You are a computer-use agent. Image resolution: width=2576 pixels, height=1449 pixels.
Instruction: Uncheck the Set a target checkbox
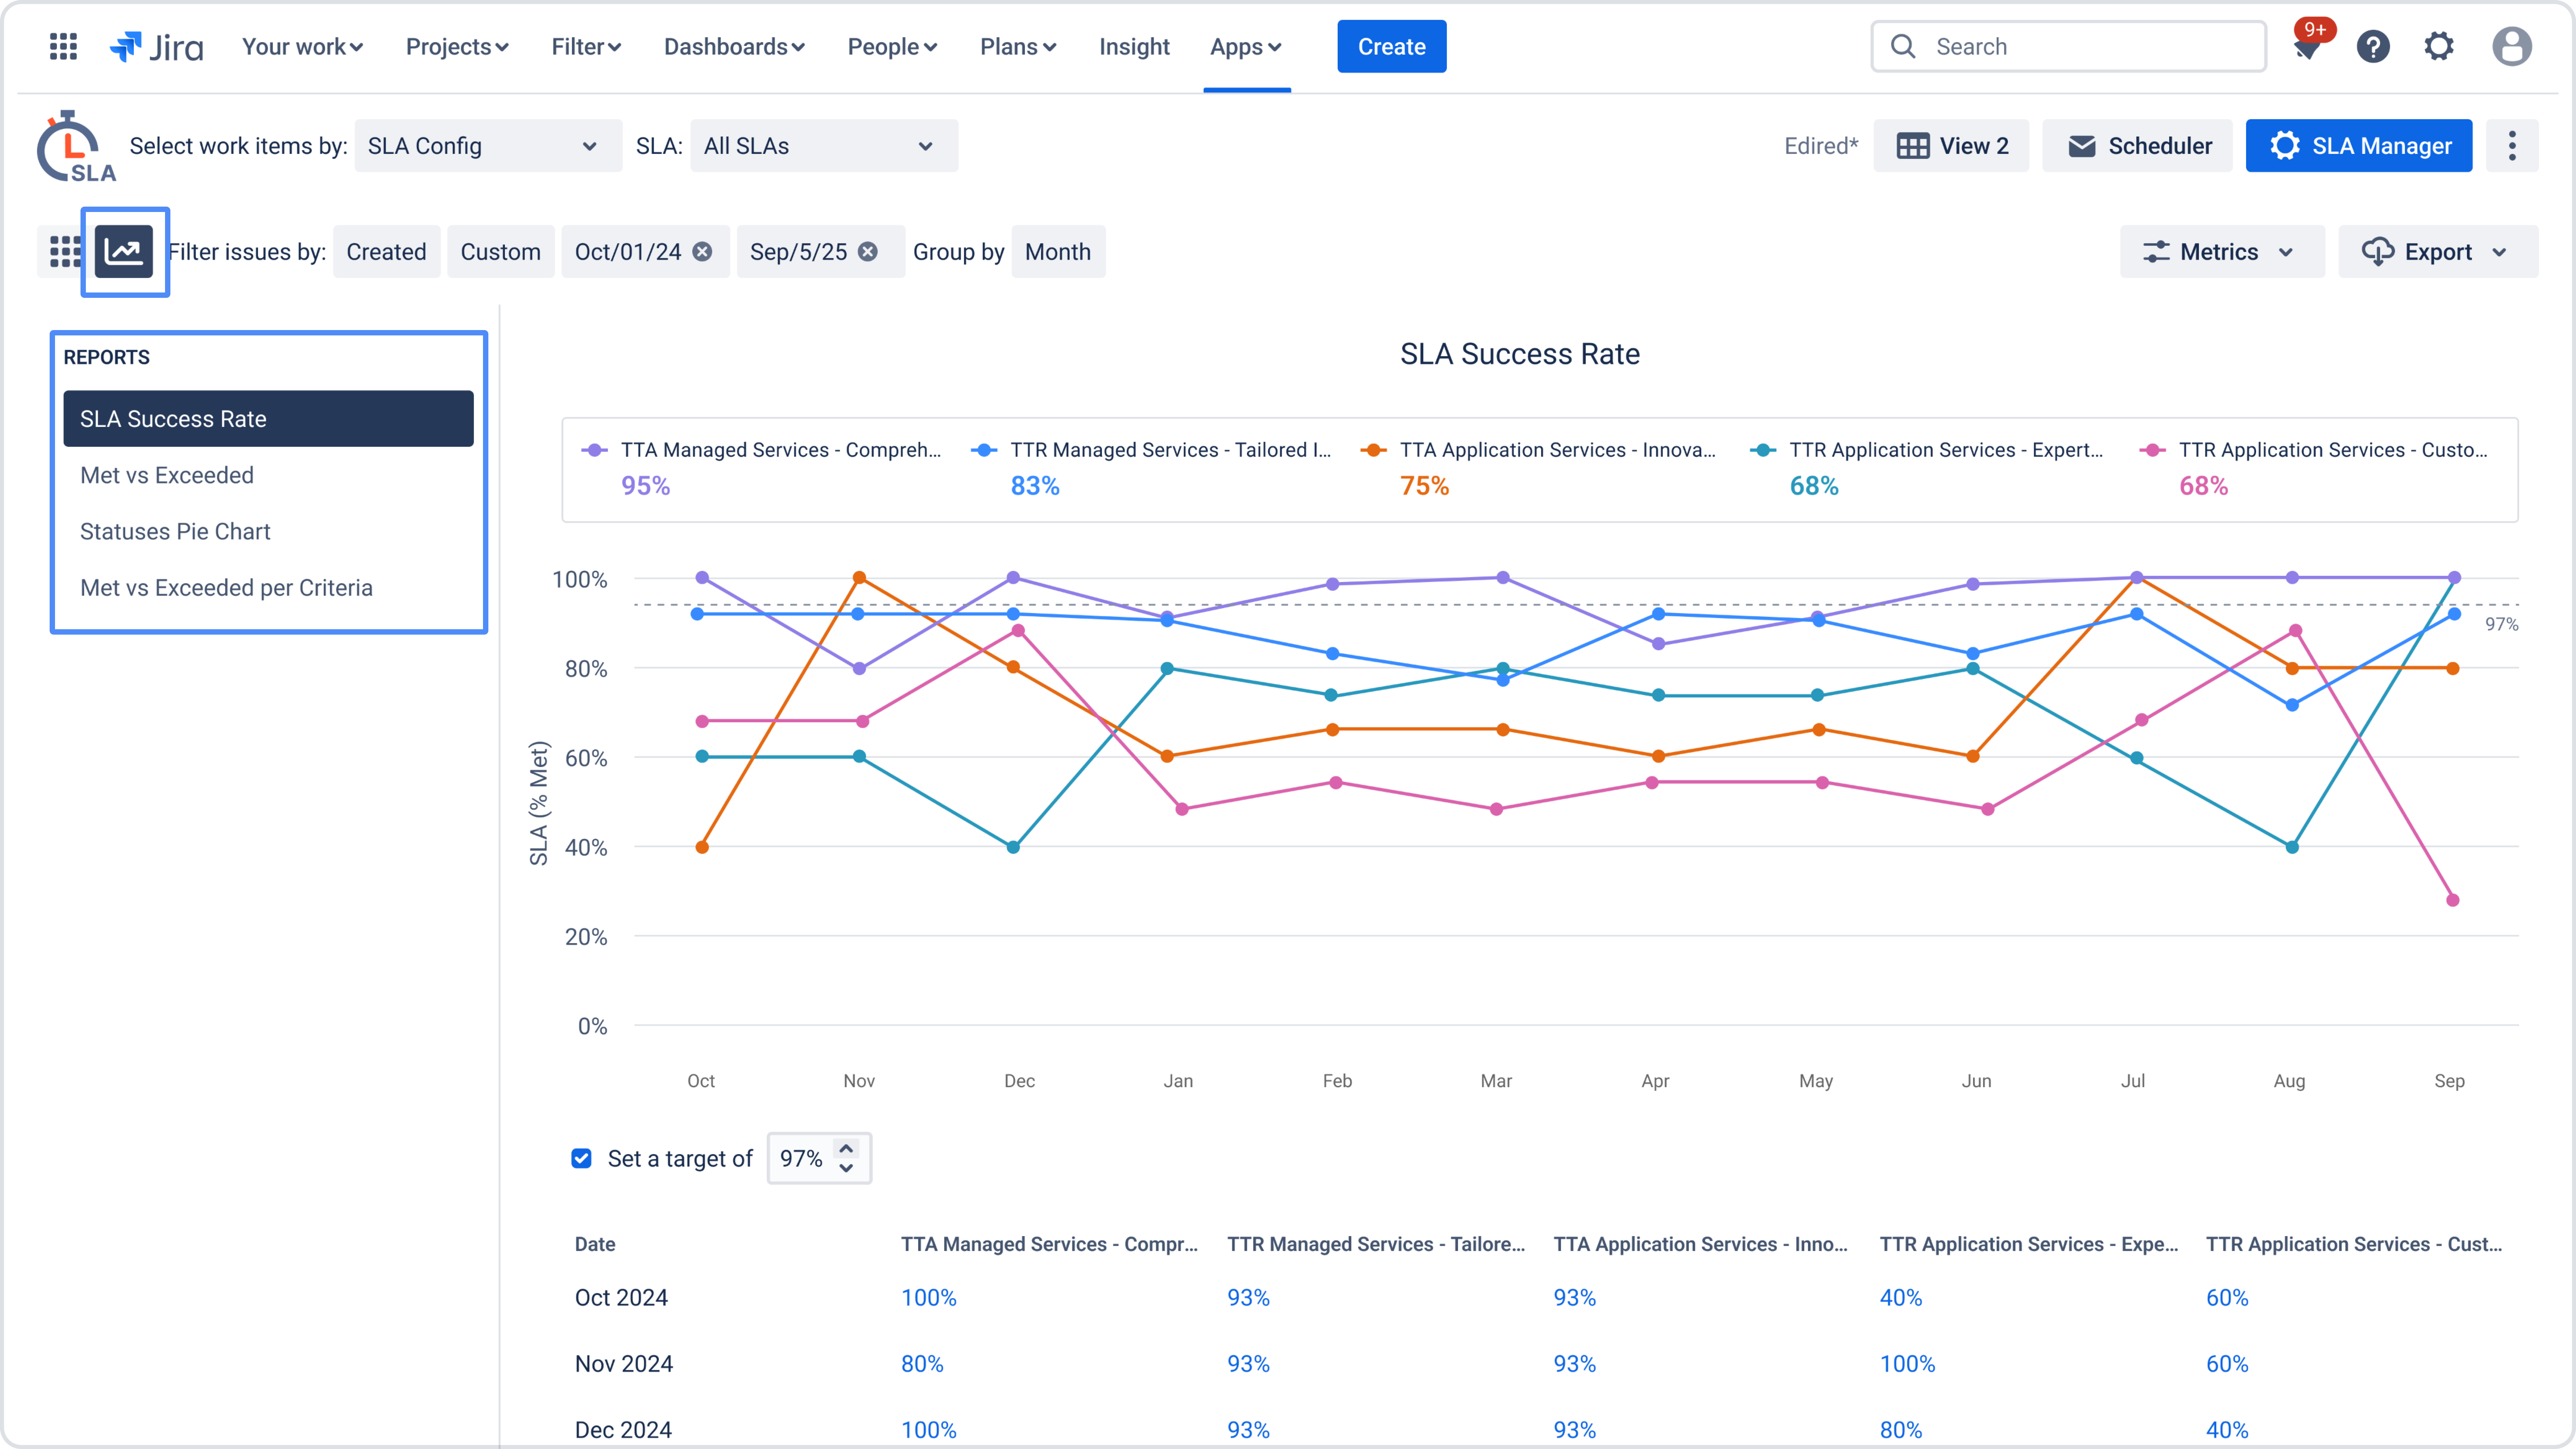[581, 1158]
